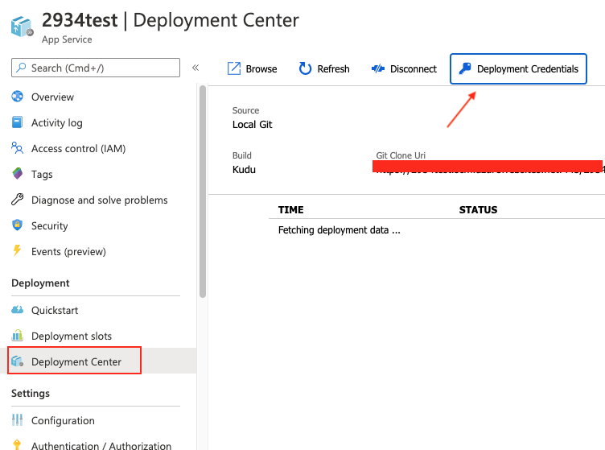The image size is (605, 450).
Task: Click the Disconnect button
Action: pyautogui.click(x=404, y=68)
